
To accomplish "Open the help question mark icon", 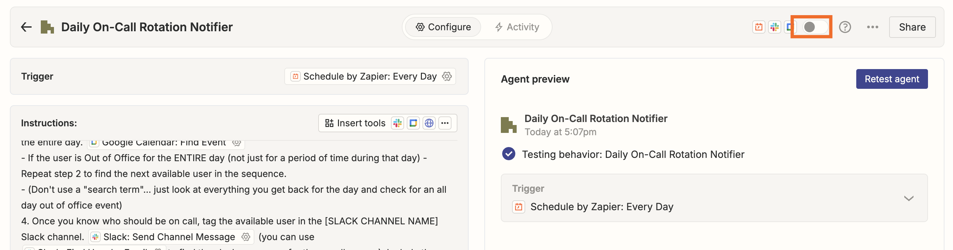I will (x=845, y=27).
